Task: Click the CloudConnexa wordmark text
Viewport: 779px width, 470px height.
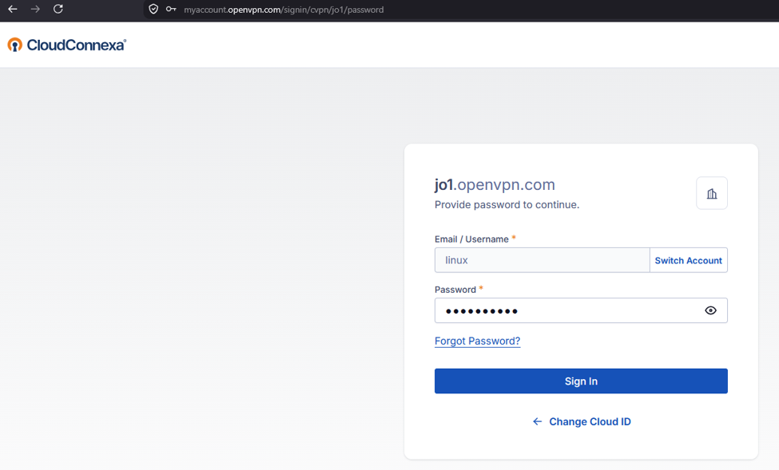Action: point(76,45)
